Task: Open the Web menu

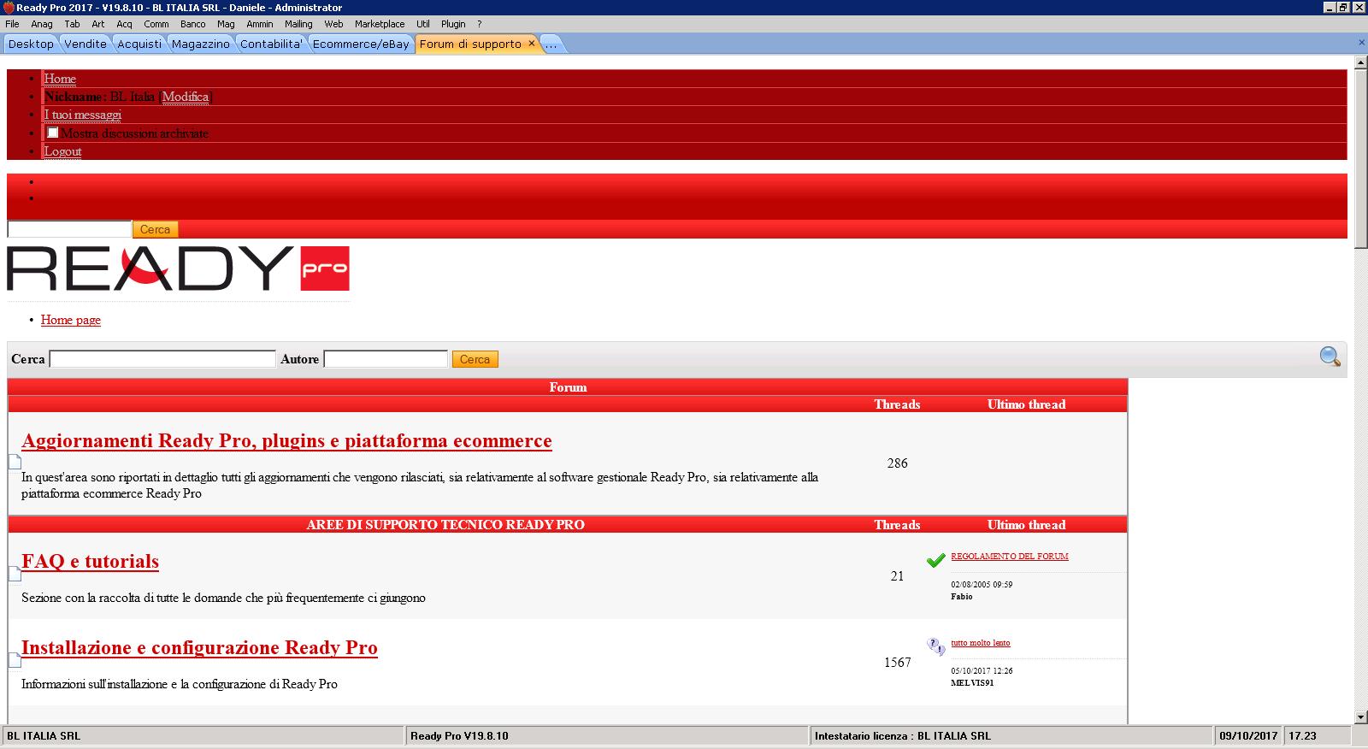Action: coord(333,24)
